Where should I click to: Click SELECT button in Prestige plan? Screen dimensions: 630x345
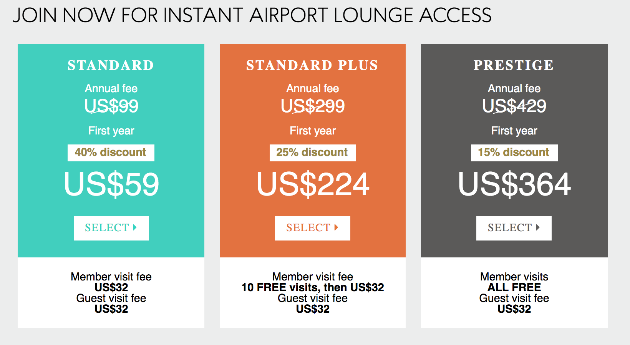point(514,228)
